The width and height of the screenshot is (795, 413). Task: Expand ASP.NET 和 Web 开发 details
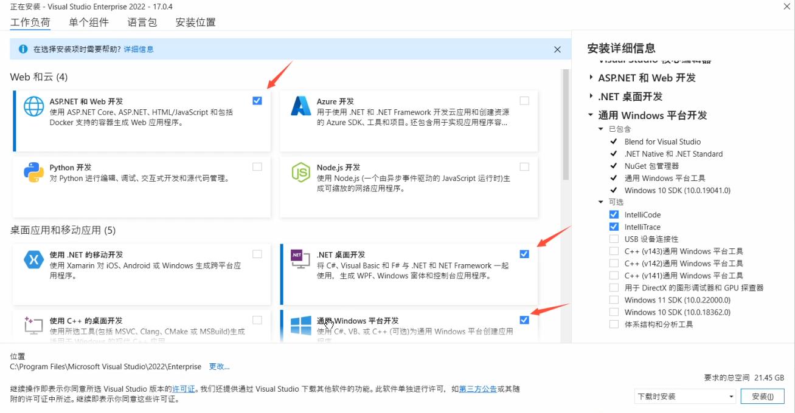[591, 78]
